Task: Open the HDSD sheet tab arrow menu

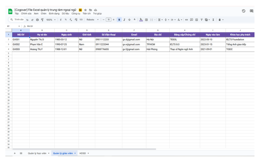Action: coord(88,153)
